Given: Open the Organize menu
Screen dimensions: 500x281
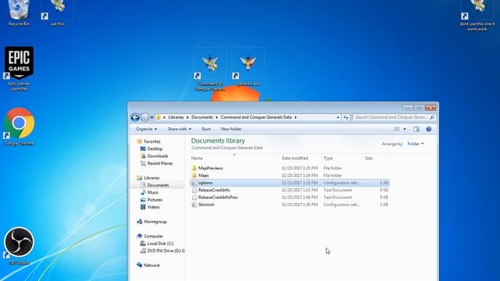Looking at the screenshot, I should 146,129.
